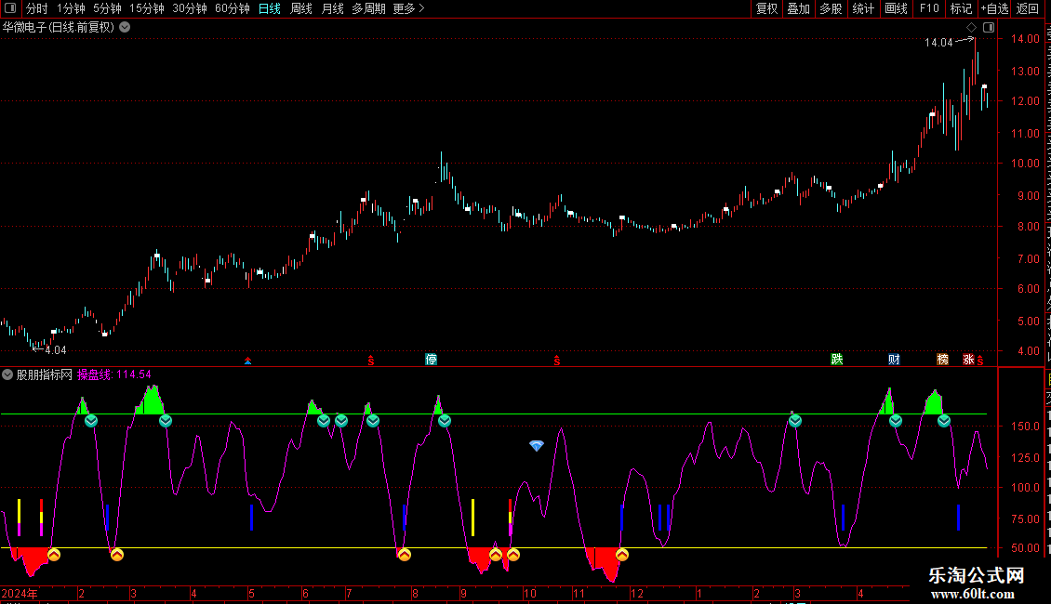
Task: Select the 日线 daily chart tab
Action: click(270, 8)
